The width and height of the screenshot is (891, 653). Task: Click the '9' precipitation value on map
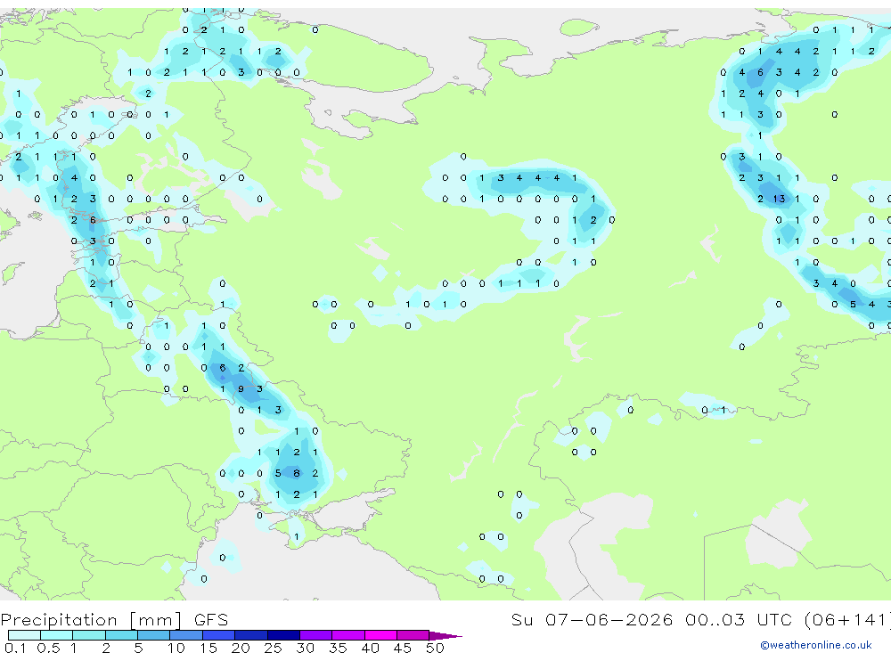241,389
